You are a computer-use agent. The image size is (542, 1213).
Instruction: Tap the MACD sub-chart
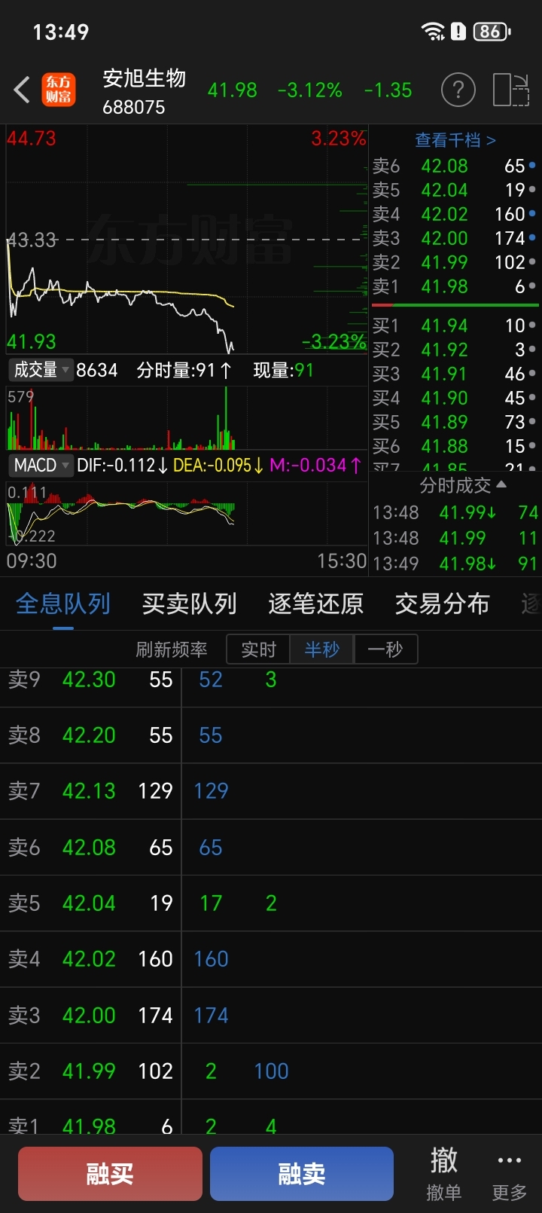coord(187,514)
